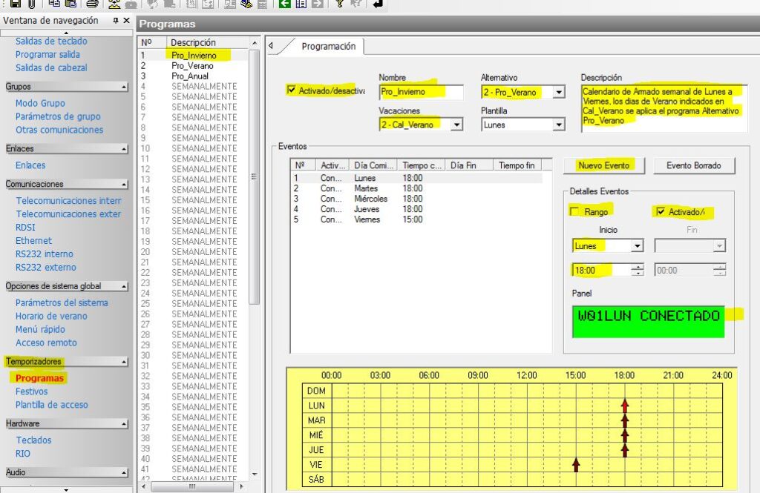The image size is (760, 493).
Task: Collapse the Temporizadores section
Action: [124, 362]
